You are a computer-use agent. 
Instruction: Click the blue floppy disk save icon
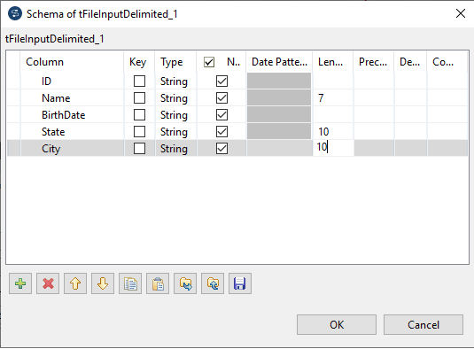pyautogui.click(x=240, y=283)
